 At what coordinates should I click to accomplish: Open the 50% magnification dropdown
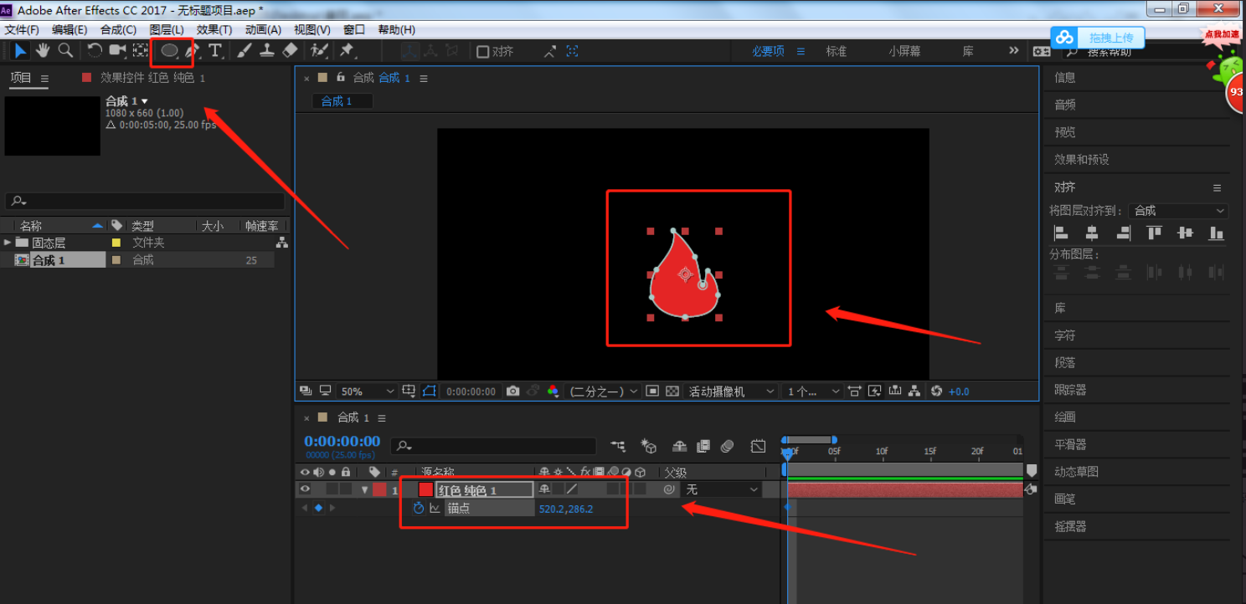[368, 392]
